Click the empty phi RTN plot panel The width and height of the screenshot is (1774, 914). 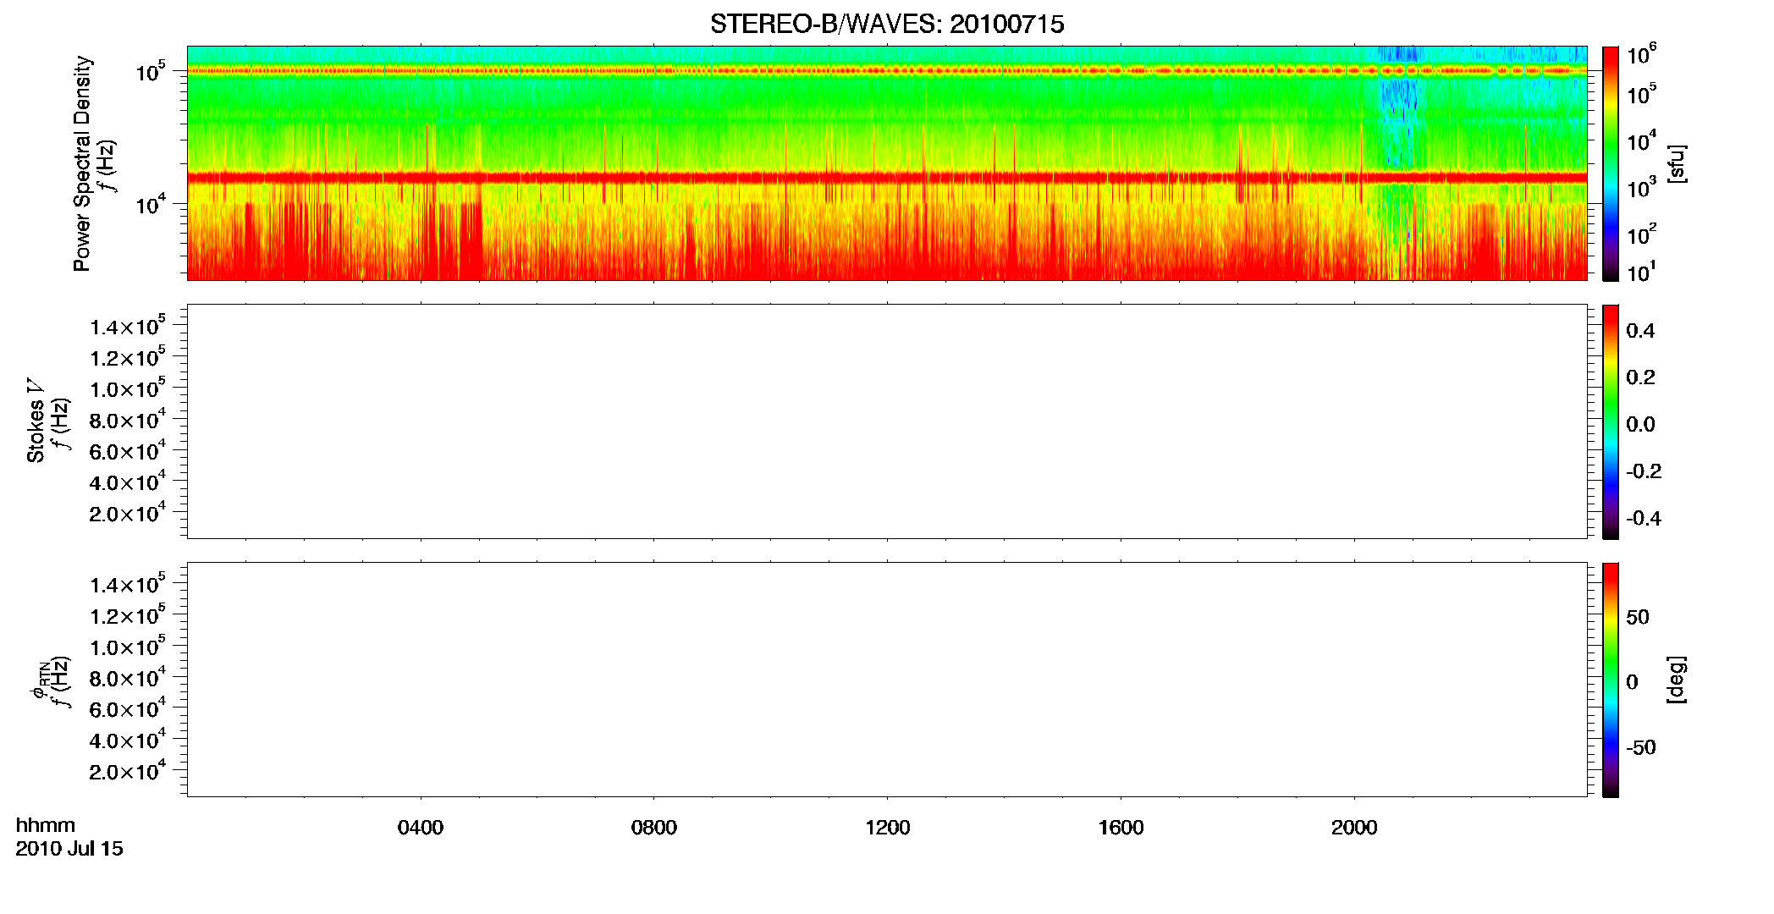pos(887,680)
